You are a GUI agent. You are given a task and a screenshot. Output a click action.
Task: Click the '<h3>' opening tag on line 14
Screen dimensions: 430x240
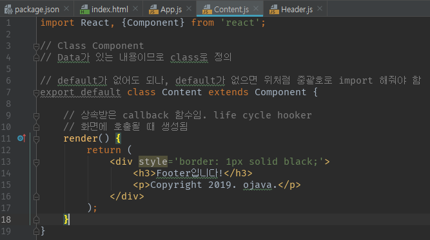coord(144,173)
